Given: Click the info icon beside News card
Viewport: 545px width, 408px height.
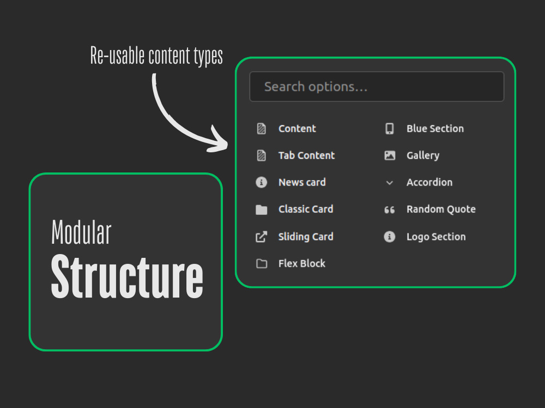Looking at the screenshot, I should [x=261, y=182].
